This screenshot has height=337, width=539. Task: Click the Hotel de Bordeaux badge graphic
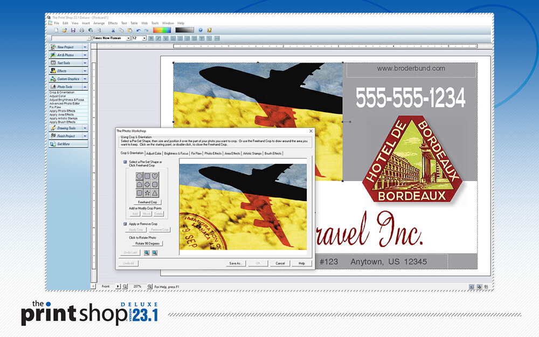(x=411, y=160)
